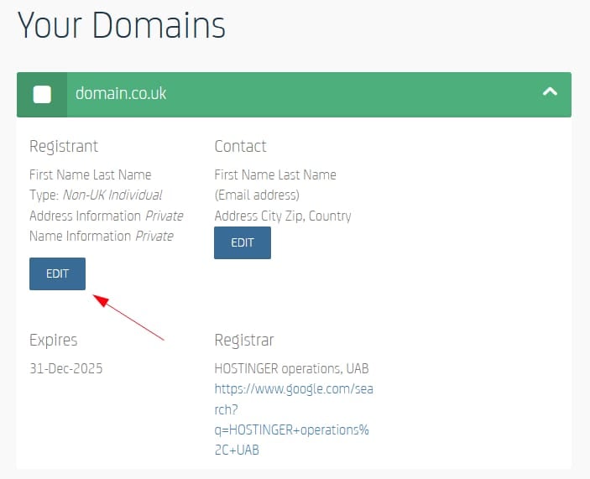The height and width of the screenshot is (479, 590).
Task: Click the 'Expires' heading
Action: [54, 341]
